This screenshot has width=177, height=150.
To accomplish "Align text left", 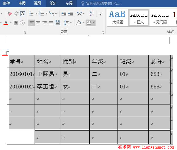I will 32,23.
